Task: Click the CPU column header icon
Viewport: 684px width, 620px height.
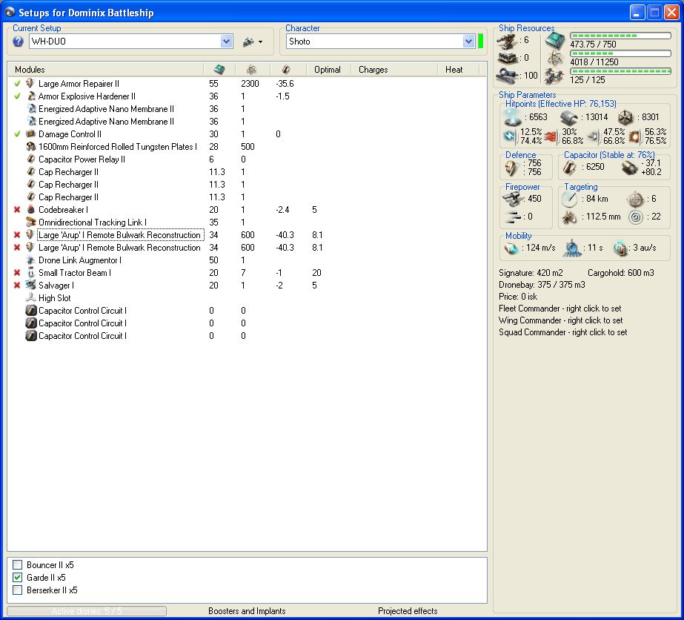Action: pyautogui.click(x=219, y=70)
